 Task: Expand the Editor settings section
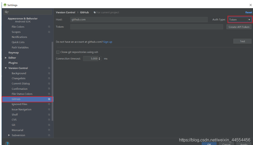click(6, 58)
